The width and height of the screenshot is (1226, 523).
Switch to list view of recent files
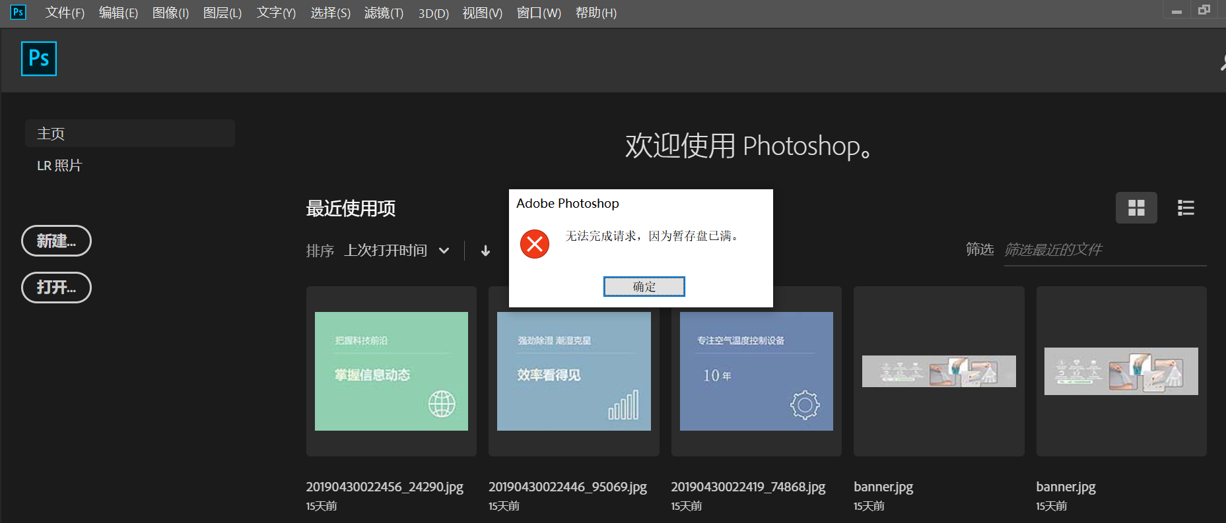[1186, 208]
